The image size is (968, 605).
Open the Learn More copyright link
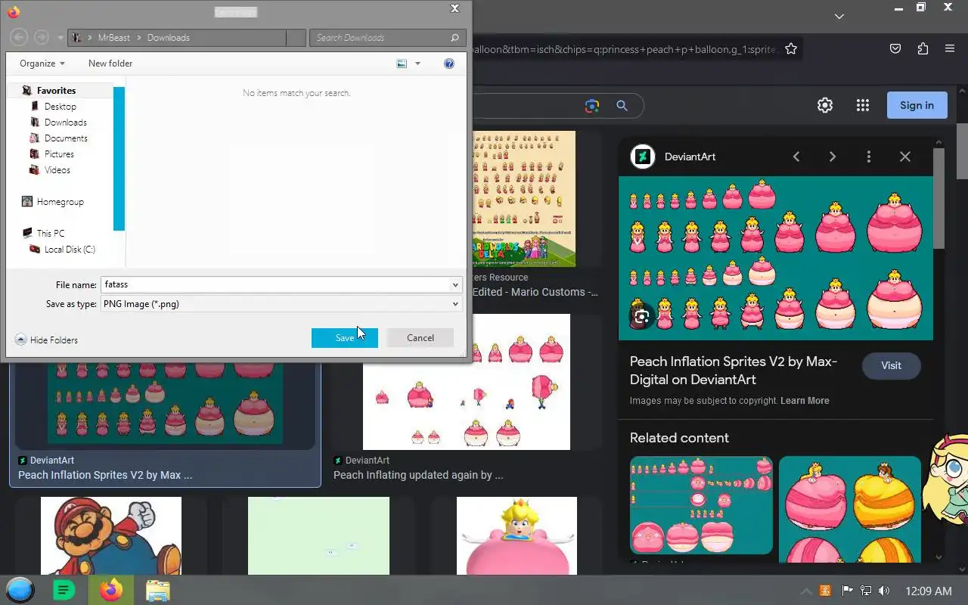pyautogui.click(x=805, y=401)
